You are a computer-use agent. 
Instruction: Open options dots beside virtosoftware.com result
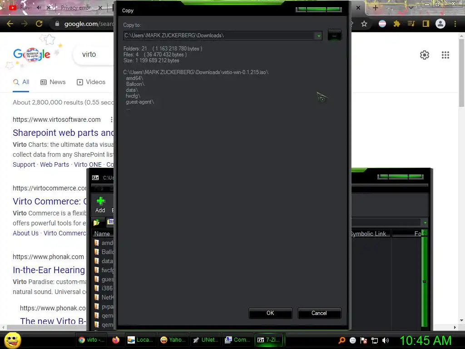pyautogui.click(x=112, y=120)
